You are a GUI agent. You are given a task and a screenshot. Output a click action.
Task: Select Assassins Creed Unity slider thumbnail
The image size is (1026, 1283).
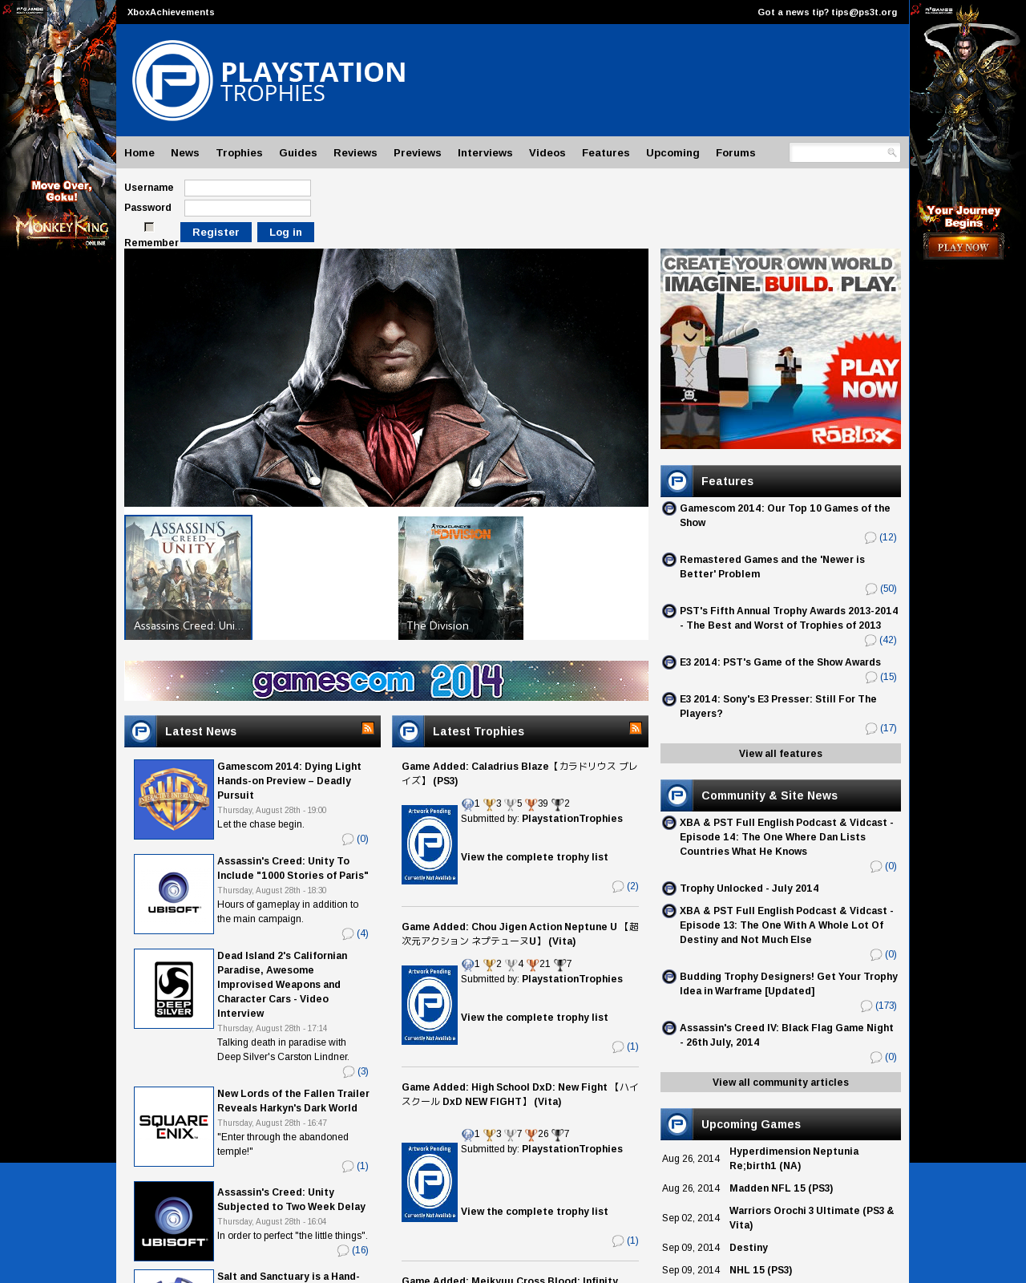188,577
